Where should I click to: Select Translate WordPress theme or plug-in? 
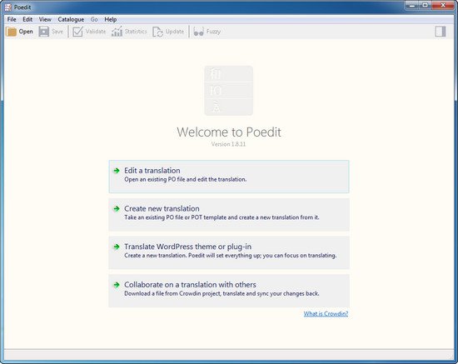(229, 252)
